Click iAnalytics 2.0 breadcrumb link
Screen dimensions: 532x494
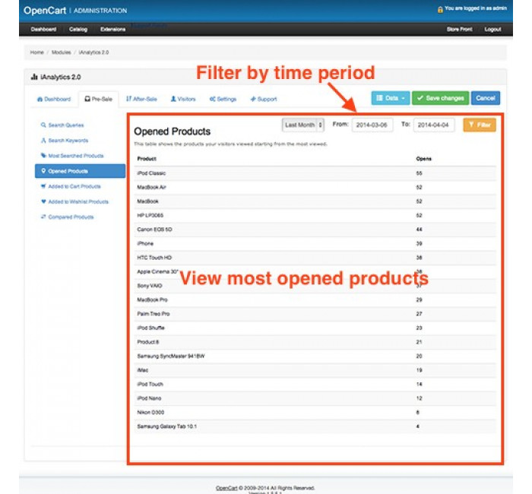pos(93,52)
